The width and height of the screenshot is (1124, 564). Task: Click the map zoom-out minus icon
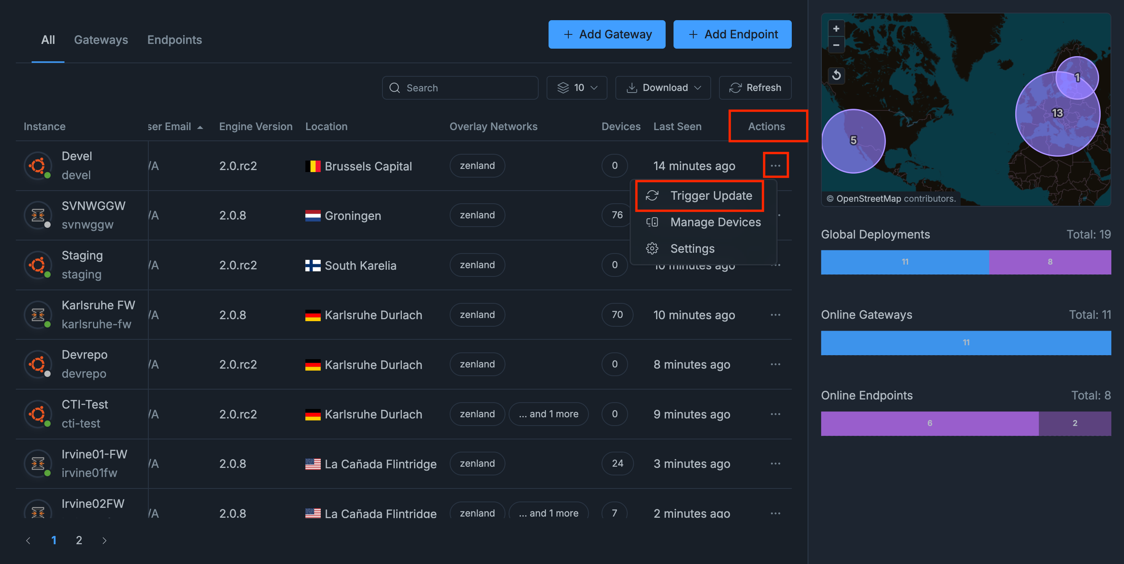pyautogui.click(x=836, y=45)
